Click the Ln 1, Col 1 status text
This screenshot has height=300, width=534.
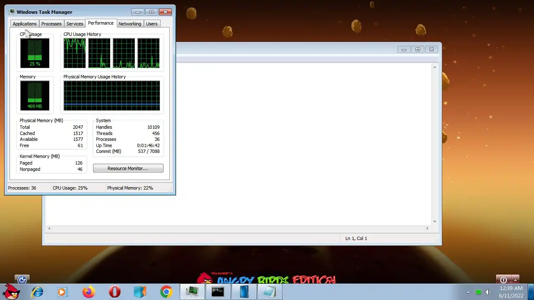click(x=356, y=238)
